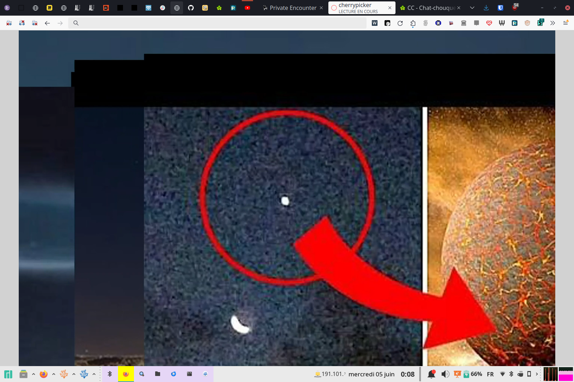Open the downloads panel arrow icon
The width and height of the screenshot is (574, 382).
(x=486, y=8)
